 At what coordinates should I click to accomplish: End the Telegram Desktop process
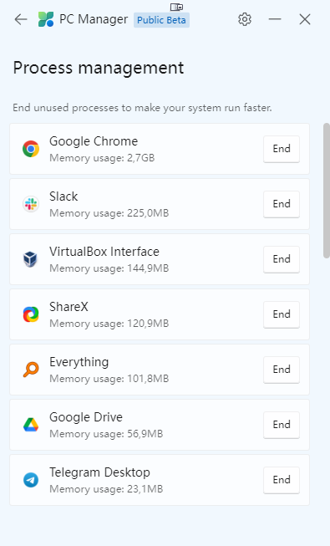(x=282, y=480)
